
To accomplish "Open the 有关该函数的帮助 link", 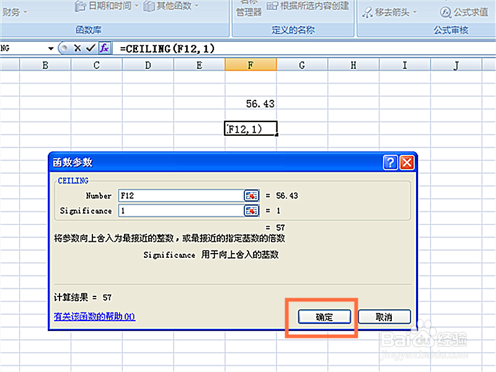I will (95, 316).
